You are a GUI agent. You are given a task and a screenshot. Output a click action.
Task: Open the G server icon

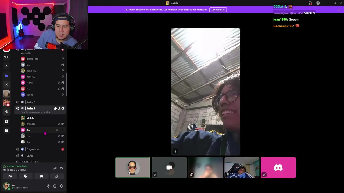6,112
